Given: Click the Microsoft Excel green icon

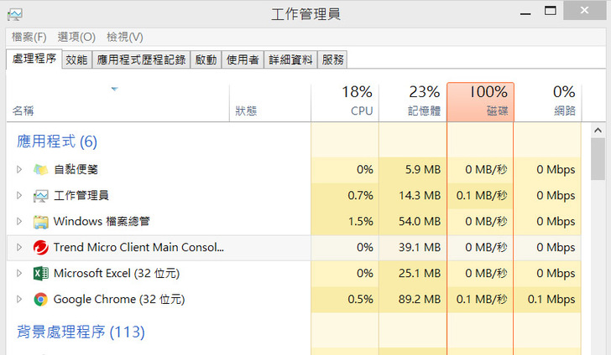Looking at the screenshot, I should click(x=40, y=274).
